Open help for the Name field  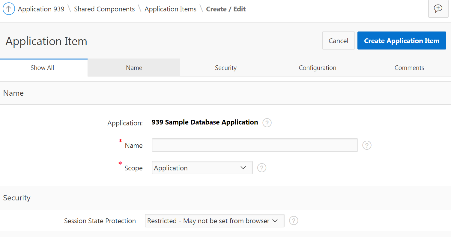pos(367,145)
